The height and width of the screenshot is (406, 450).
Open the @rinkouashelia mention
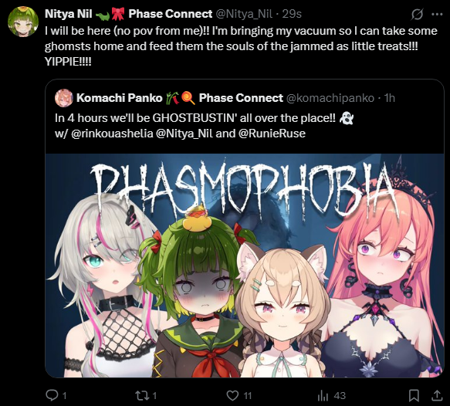click(x=112, y=134)
